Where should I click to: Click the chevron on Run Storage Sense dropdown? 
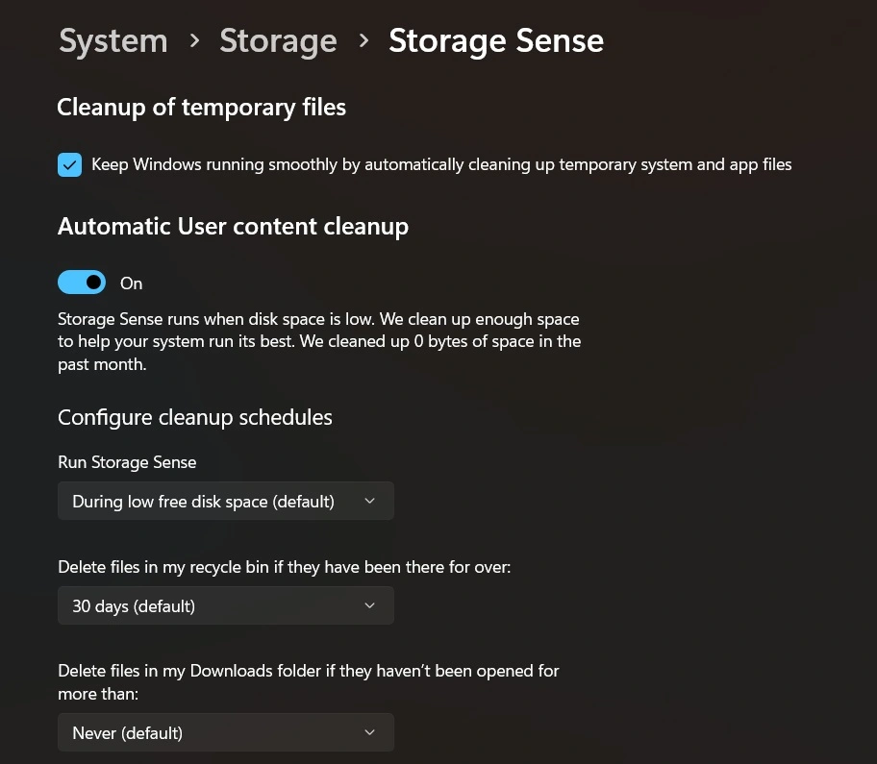click(x=369, y=501)
